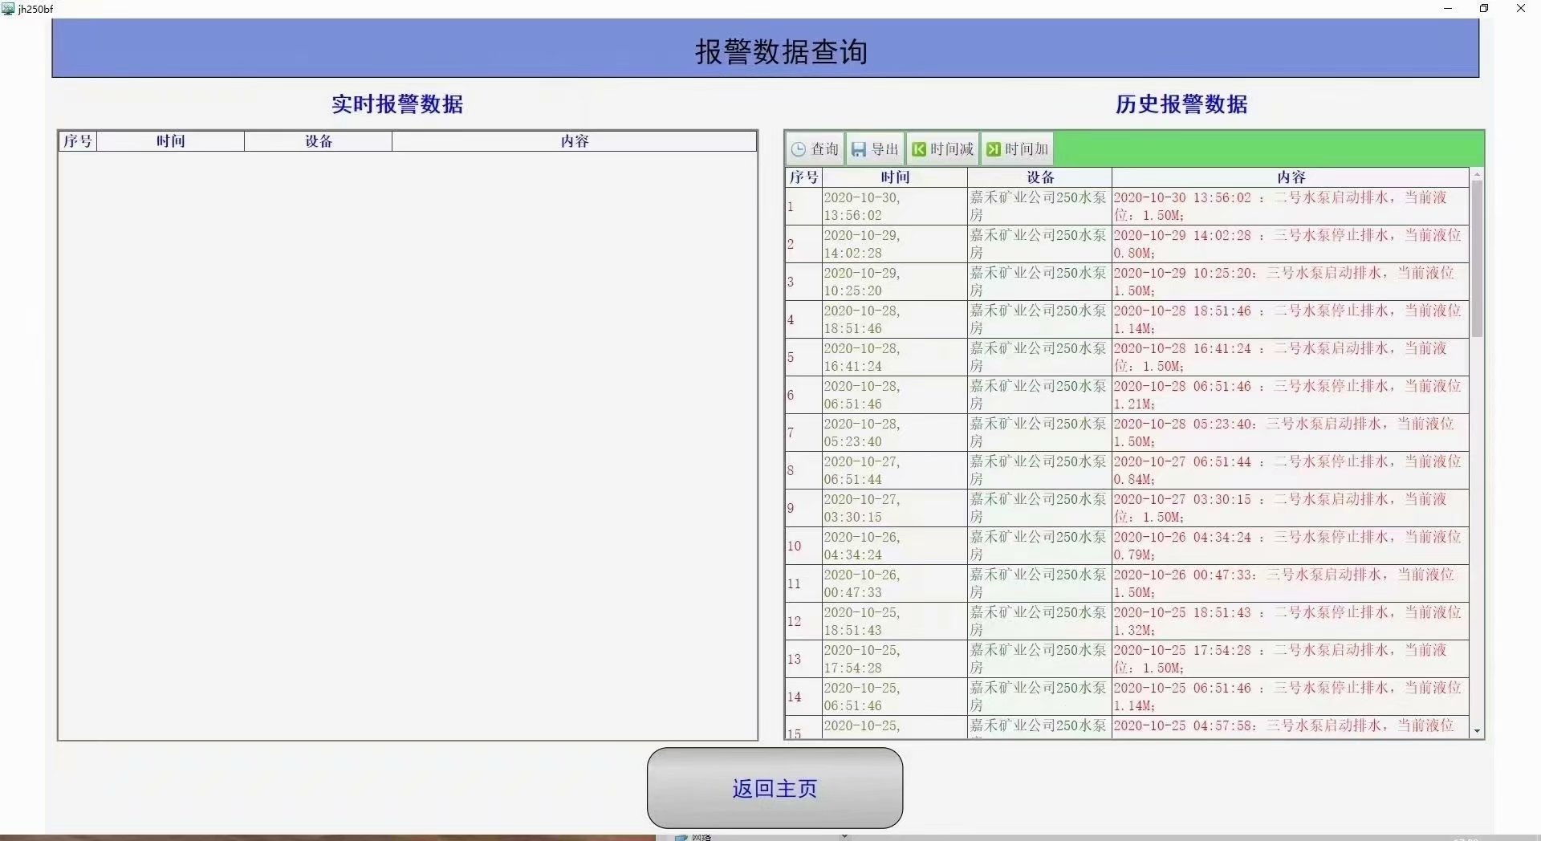Return to home with 返回主页 button

pyautogui.click(x=775, y=788)
